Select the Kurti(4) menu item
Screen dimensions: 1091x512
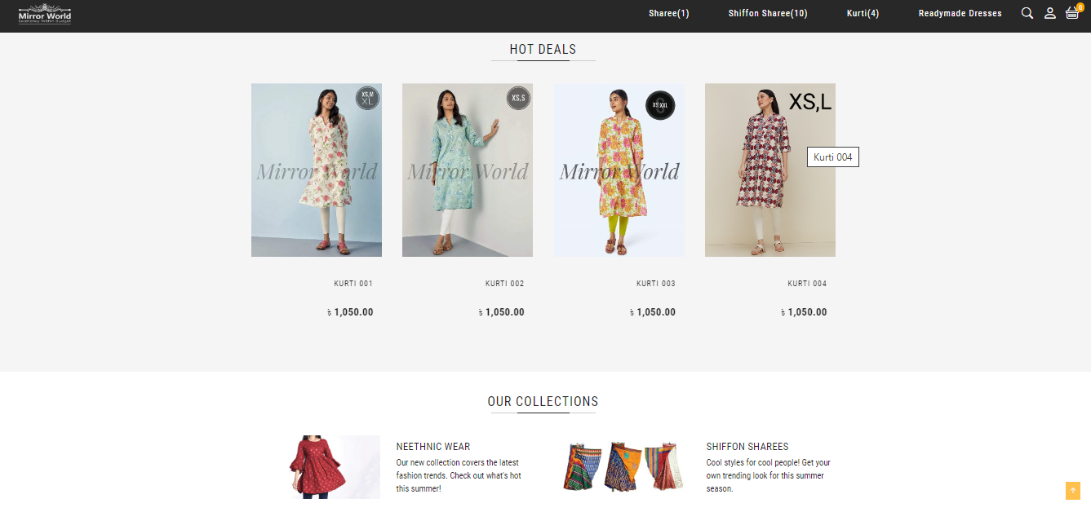pos(863,14)
